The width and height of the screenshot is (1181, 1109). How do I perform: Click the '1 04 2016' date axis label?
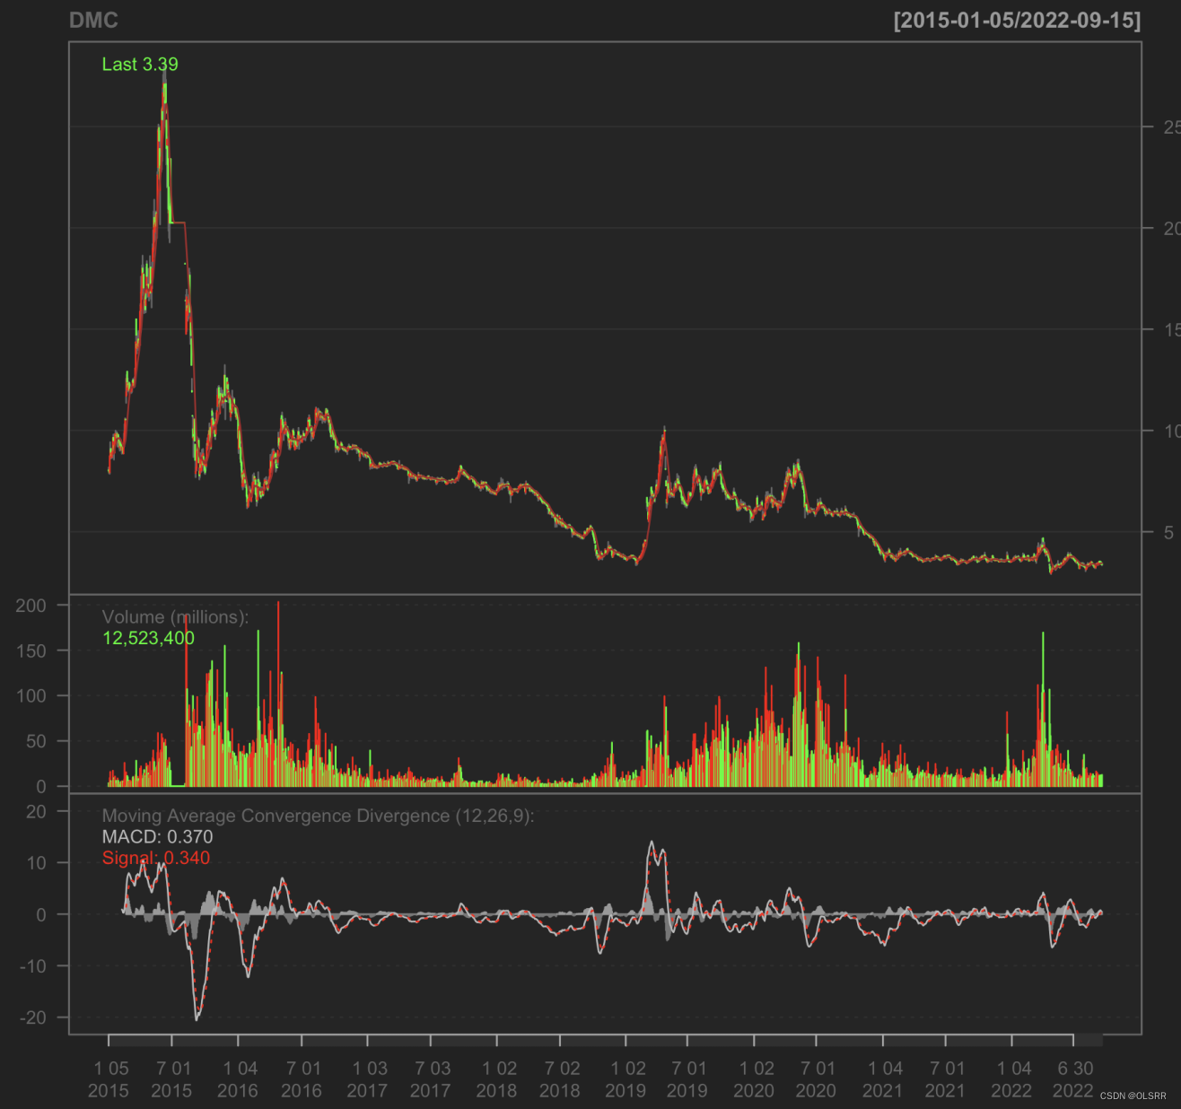pyautogui.click(x=239, y=1079)
